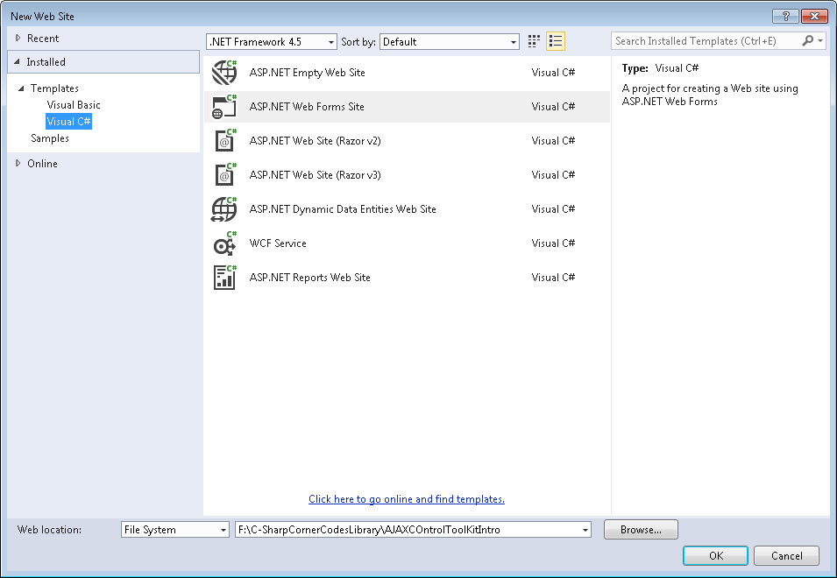837x578 pixels.
Task: Click the Browse... button
Action: pos(641,530)
